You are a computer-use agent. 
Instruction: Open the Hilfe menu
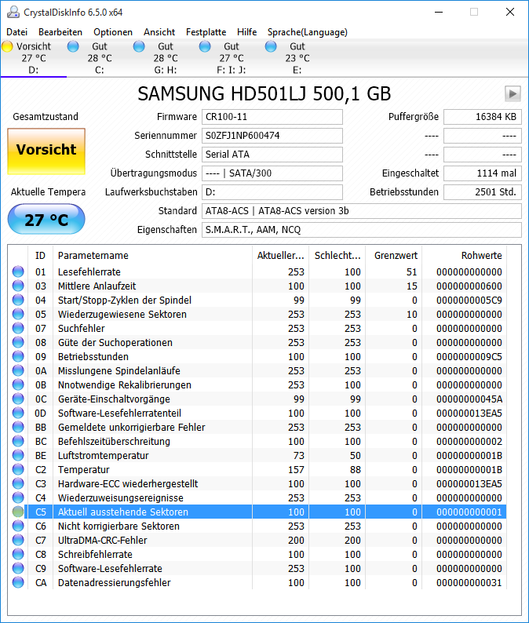point(246,32)
